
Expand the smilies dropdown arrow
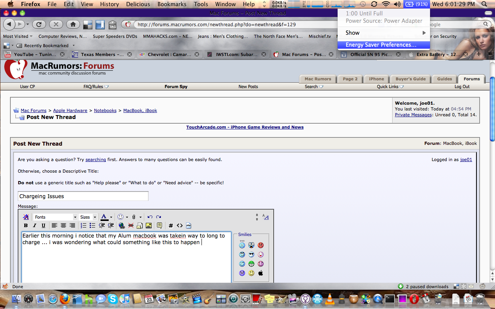click(x=127, y=217)
